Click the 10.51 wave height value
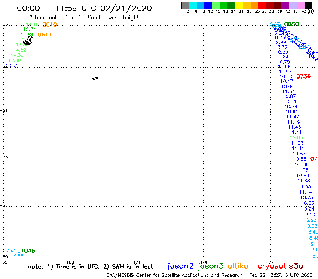Screen dimensions: 318x279 [x=290, y=101]
